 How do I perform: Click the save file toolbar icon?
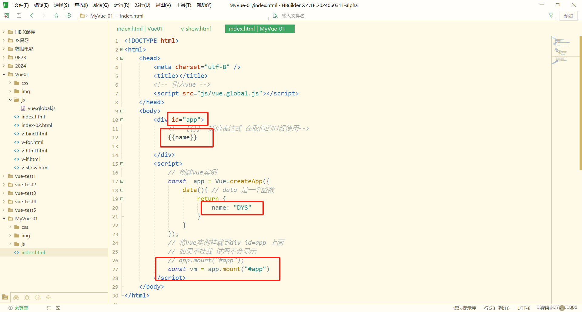(19, 15)
